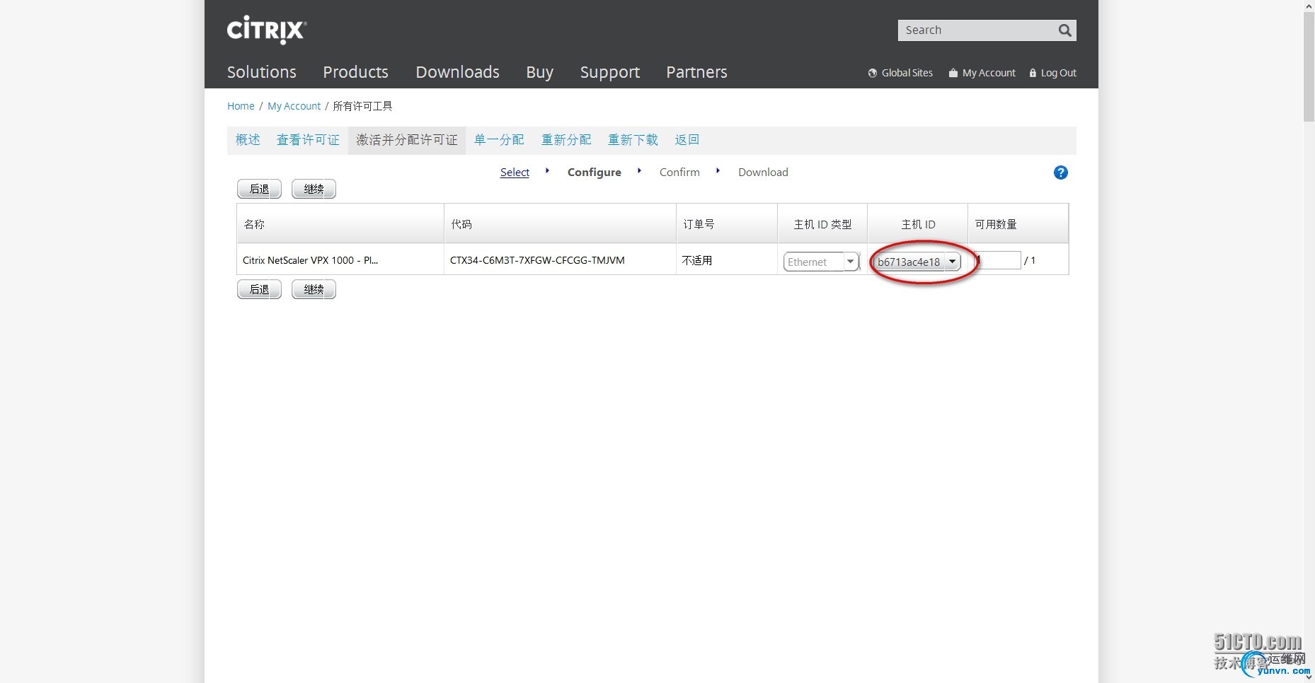
Task: Click the 可用数量 quantity input field
Action: (997, 260)
